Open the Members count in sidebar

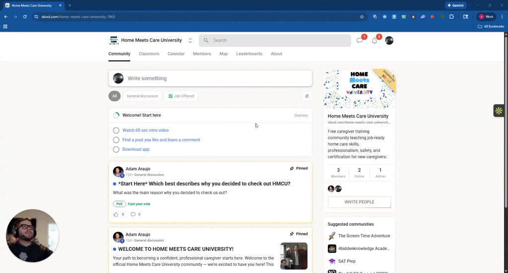tap(338, 173)
